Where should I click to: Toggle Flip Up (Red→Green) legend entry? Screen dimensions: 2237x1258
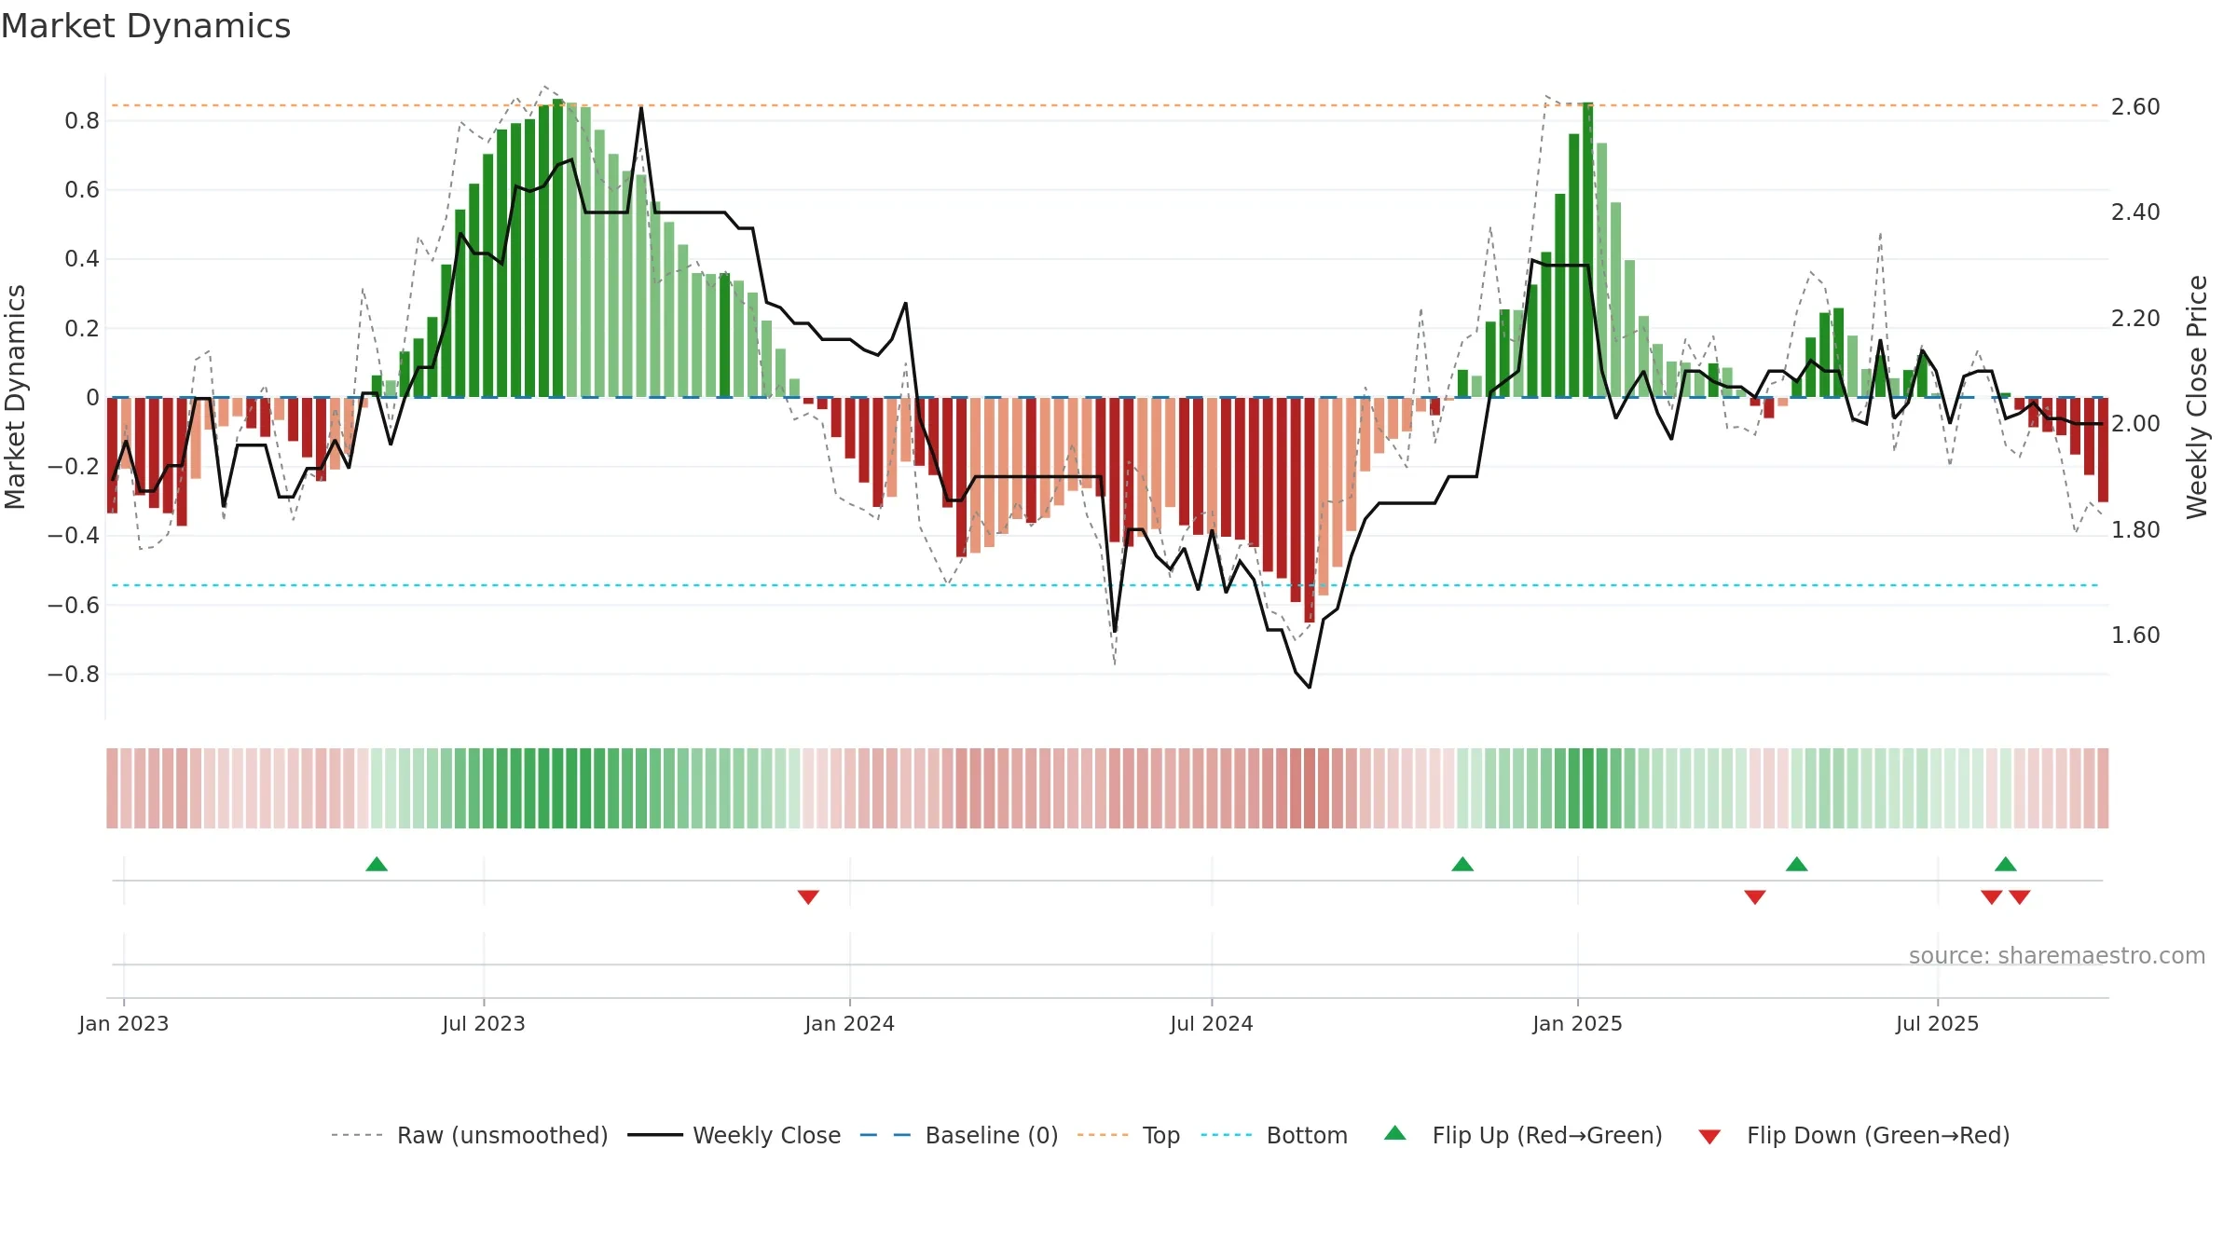coord(1523,1135)
